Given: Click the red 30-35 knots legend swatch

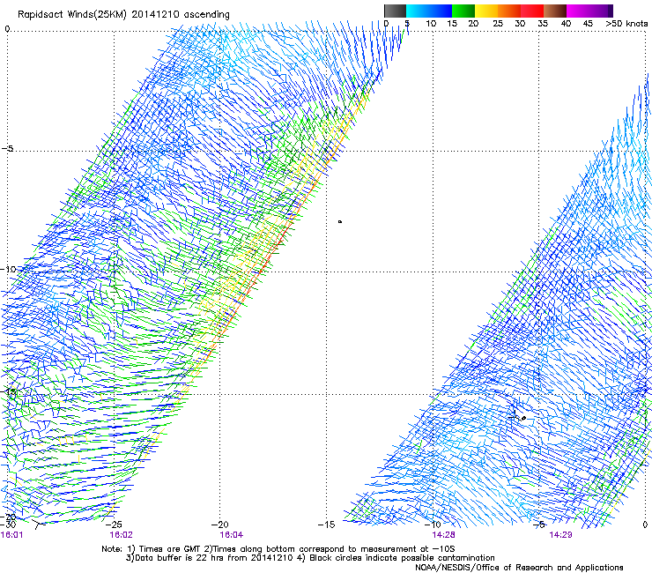Looking at the screenshot, I should (x=532, y=11).
